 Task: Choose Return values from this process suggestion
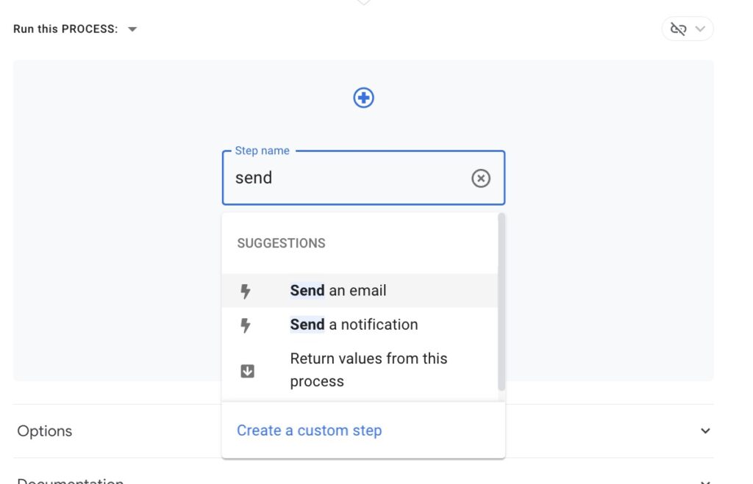click(359, 370)
